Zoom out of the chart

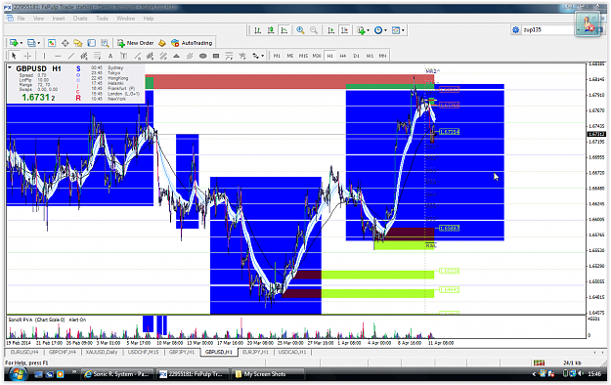pyautogui.click(x=314, y=30)
